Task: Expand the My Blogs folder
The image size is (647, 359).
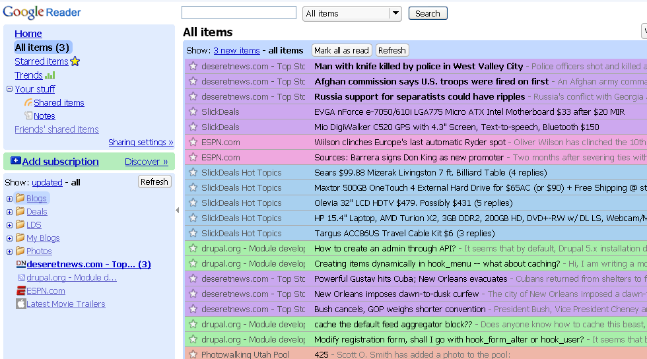Action: tap(9, 238)
